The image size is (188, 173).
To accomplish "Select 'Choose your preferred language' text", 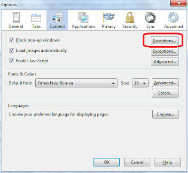I will 58,114.
